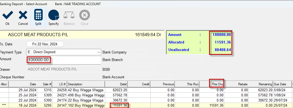
Task: Click sale number 5300
Action: pos(47,100)
